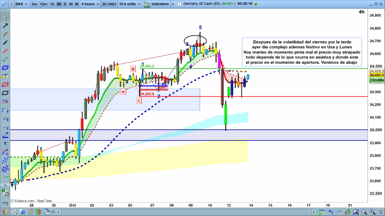Click the undo arrow icon
This screenshot has height=216, width=385.
pyautogui.click(x=330, y=212)
